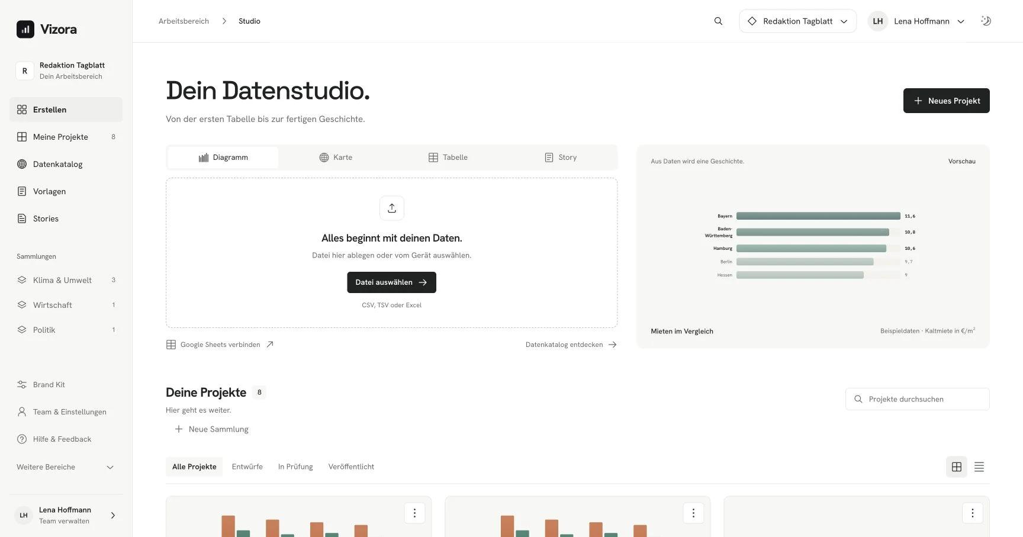Open Lena Hoffmann Team verwalten in sidebar
Viewport: 1023px width, 537px height.
coord(66,515)
